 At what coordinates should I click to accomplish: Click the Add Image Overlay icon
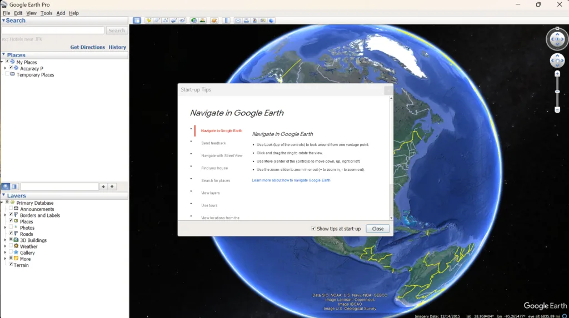click(174, 21)
